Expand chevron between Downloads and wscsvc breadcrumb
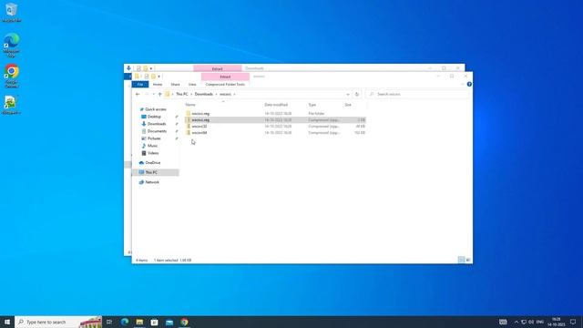Image resolution: width=583 pixels, height=328 pixels. click(217, 95)
